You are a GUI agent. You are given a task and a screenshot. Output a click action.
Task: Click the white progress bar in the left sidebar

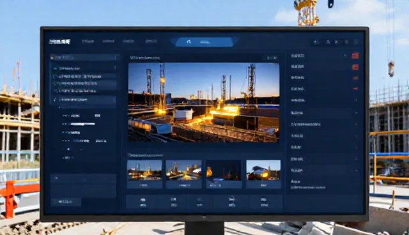82,124
